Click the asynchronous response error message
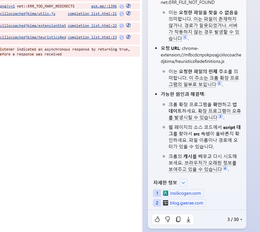This screenshot has width=260, height=232. [x=65, y=52]
